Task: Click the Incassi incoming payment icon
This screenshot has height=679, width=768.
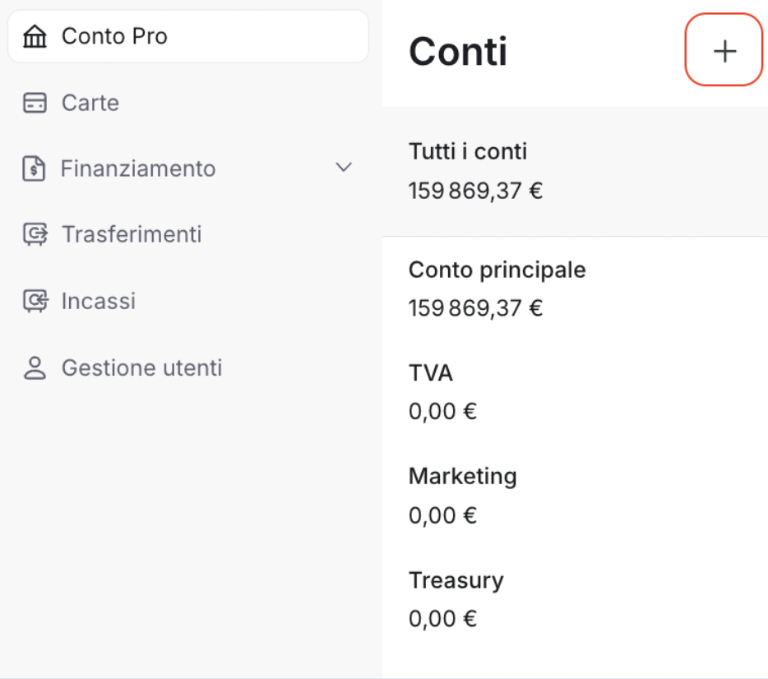Action: coord(35,301)
